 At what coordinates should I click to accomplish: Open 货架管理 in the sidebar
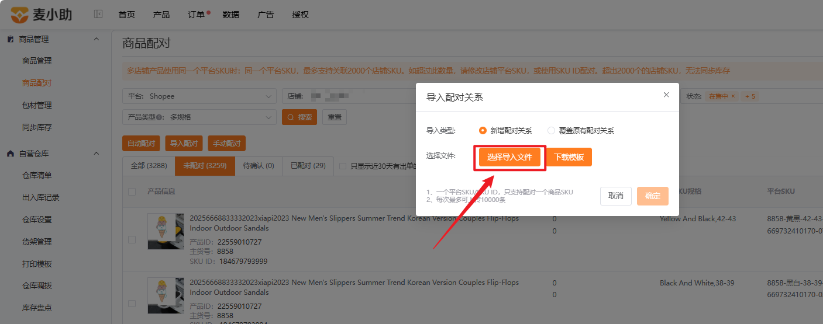(37, 242)
